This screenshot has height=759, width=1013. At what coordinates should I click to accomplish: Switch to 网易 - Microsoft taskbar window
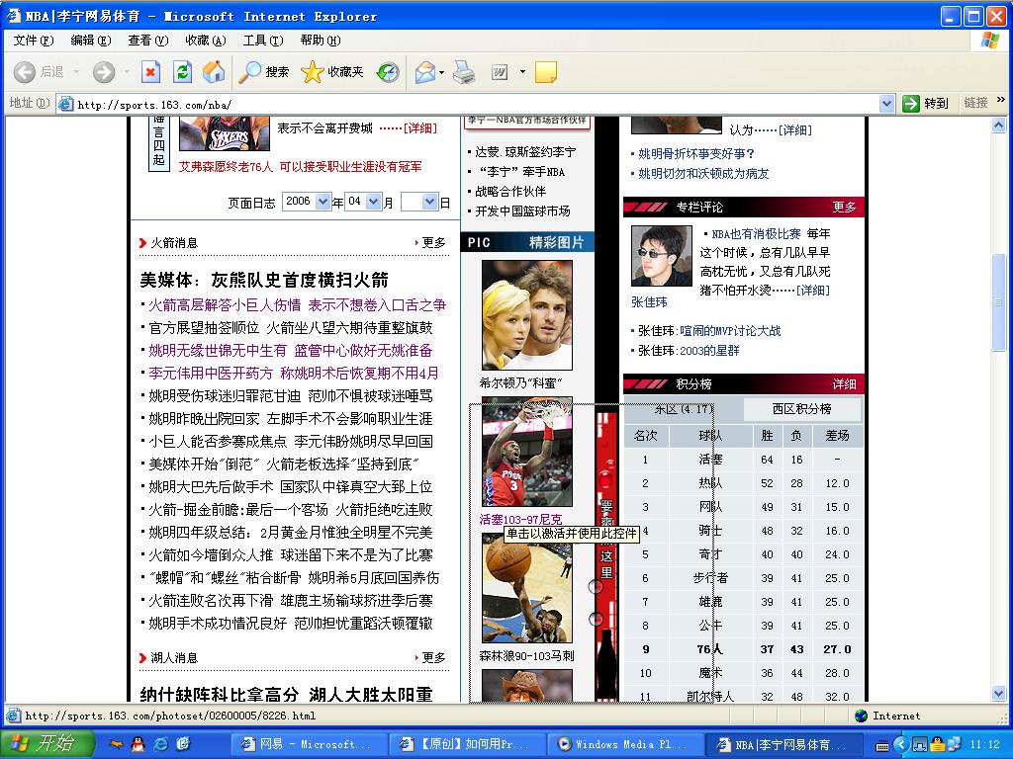point(309,744)
